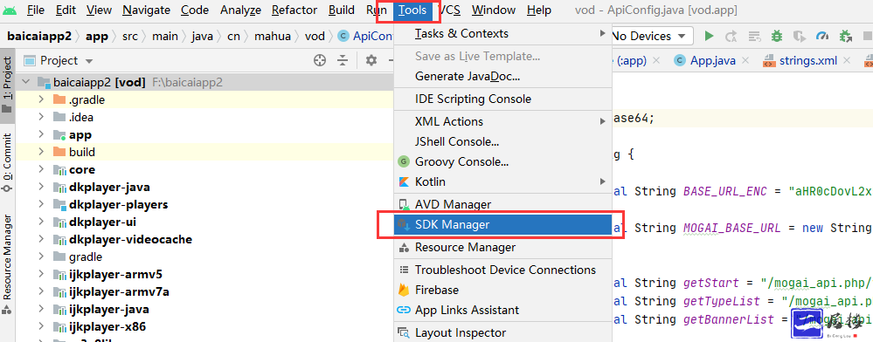Screen dimensions: 873x342
Task: Click the green Debug bug icon
Action: pos(777,36)
